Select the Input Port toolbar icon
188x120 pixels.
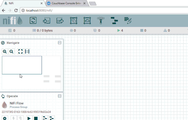(46, 21)
